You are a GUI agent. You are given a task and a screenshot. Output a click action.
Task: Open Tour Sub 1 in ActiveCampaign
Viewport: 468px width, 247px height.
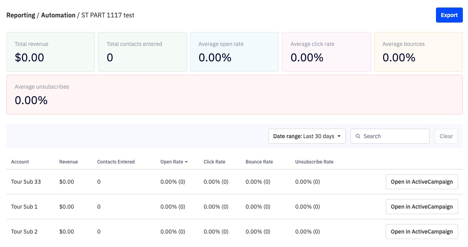[421, 207]
